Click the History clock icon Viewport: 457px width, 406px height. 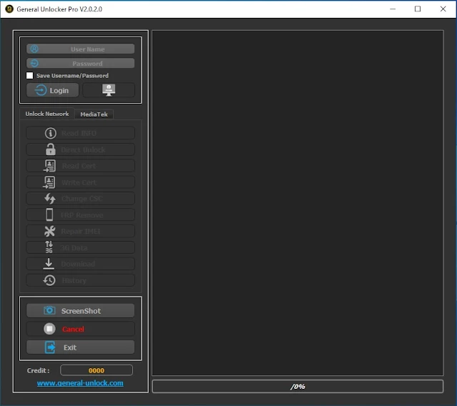pyautogui.click(x=49, y=280)
